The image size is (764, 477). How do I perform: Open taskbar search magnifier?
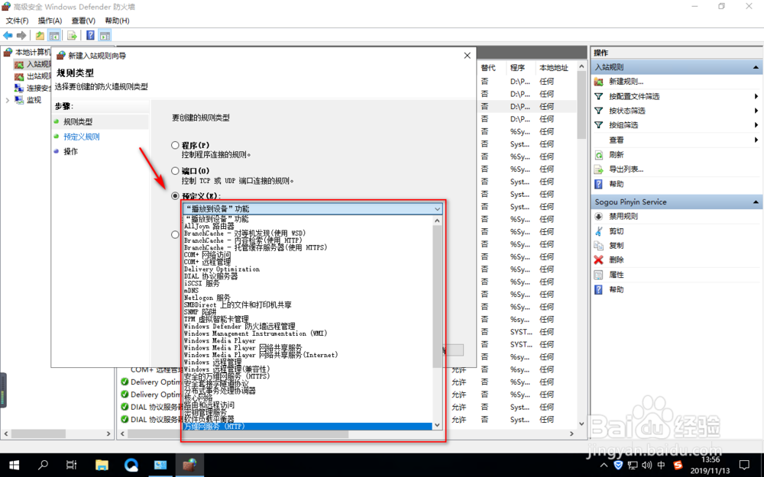pyautogui.click(x=43, y=465)
